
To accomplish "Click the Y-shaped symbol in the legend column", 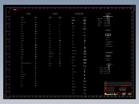I will tap(85, 38).
